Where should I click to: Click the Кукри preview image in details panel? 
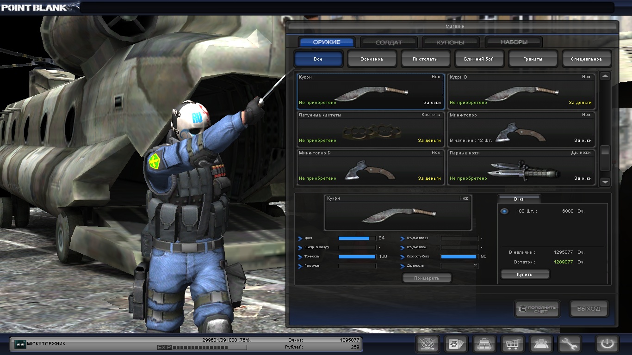coord(398,213)
